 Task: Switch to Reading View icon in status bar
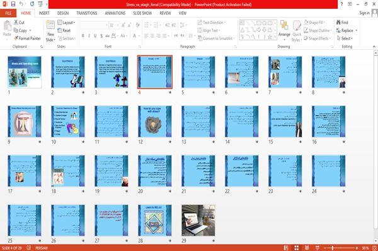pyautogui.click(x=307, y=248)
